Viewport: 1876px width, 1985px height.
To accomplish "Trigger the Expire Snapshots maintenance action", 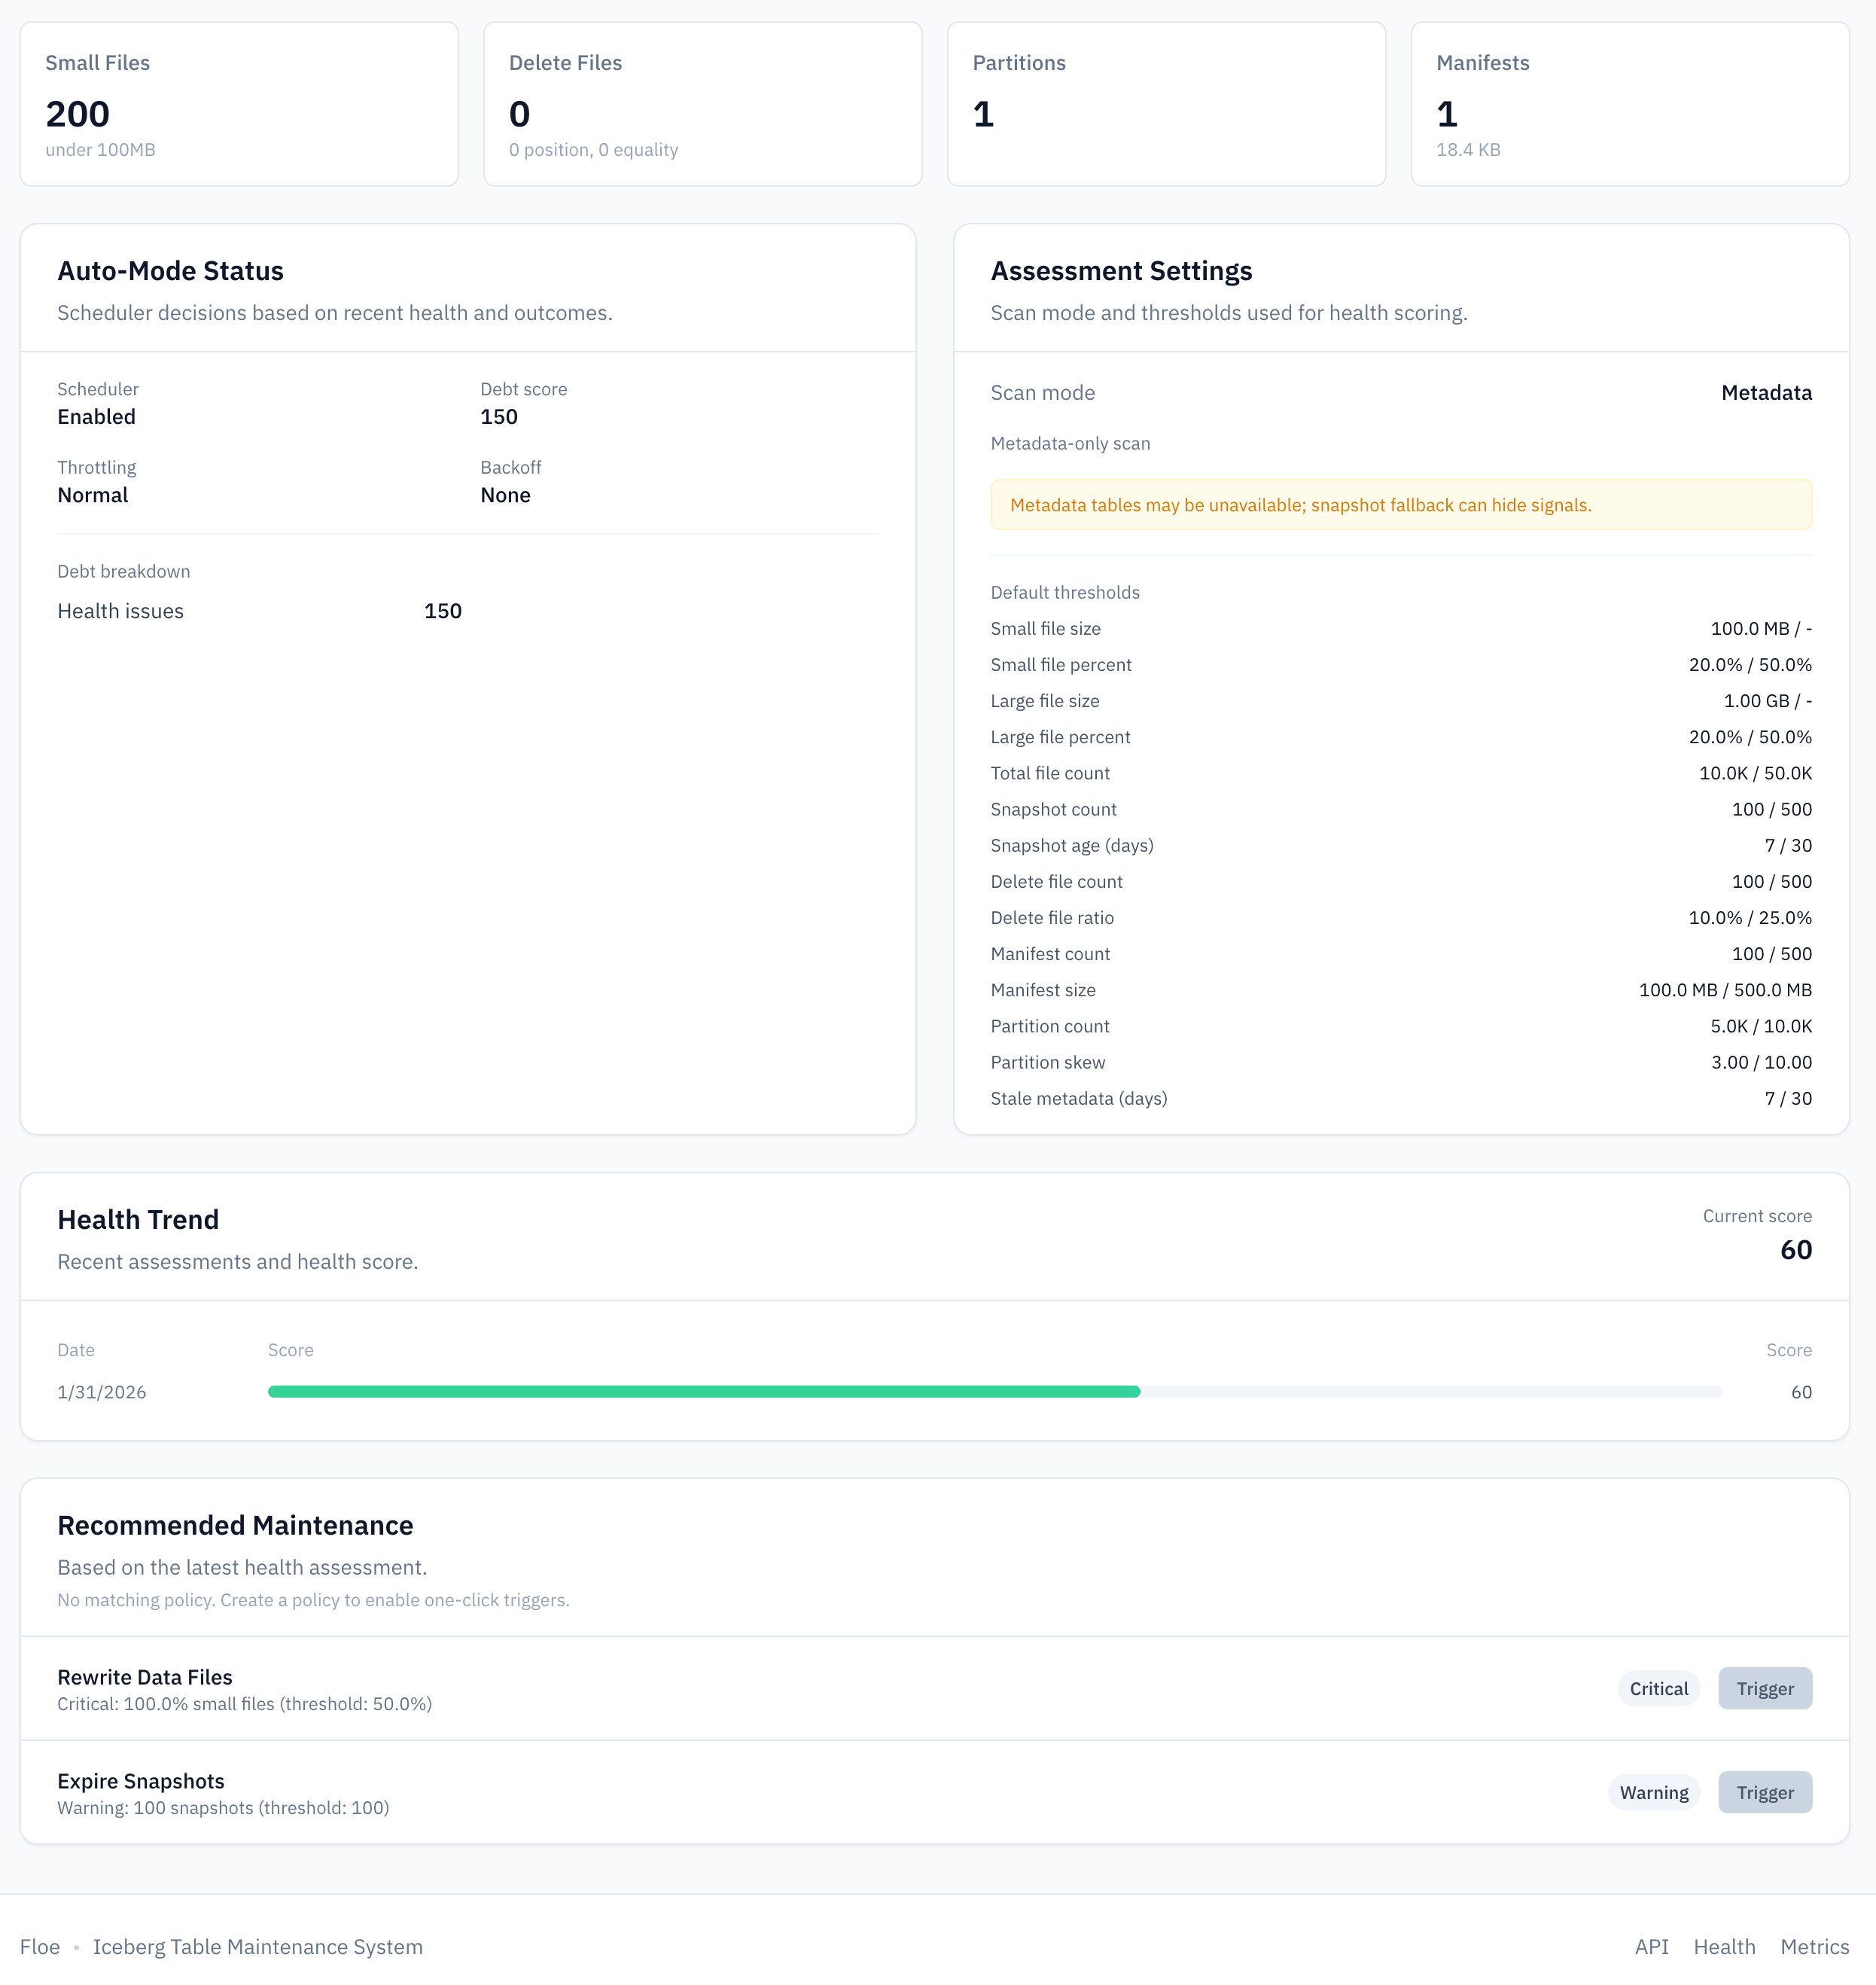I will [1764, 1792].
